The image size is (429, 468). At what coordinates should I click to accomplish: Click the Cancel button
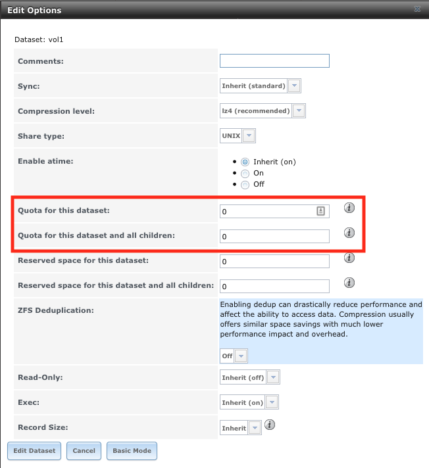click(x=84, y=451)
